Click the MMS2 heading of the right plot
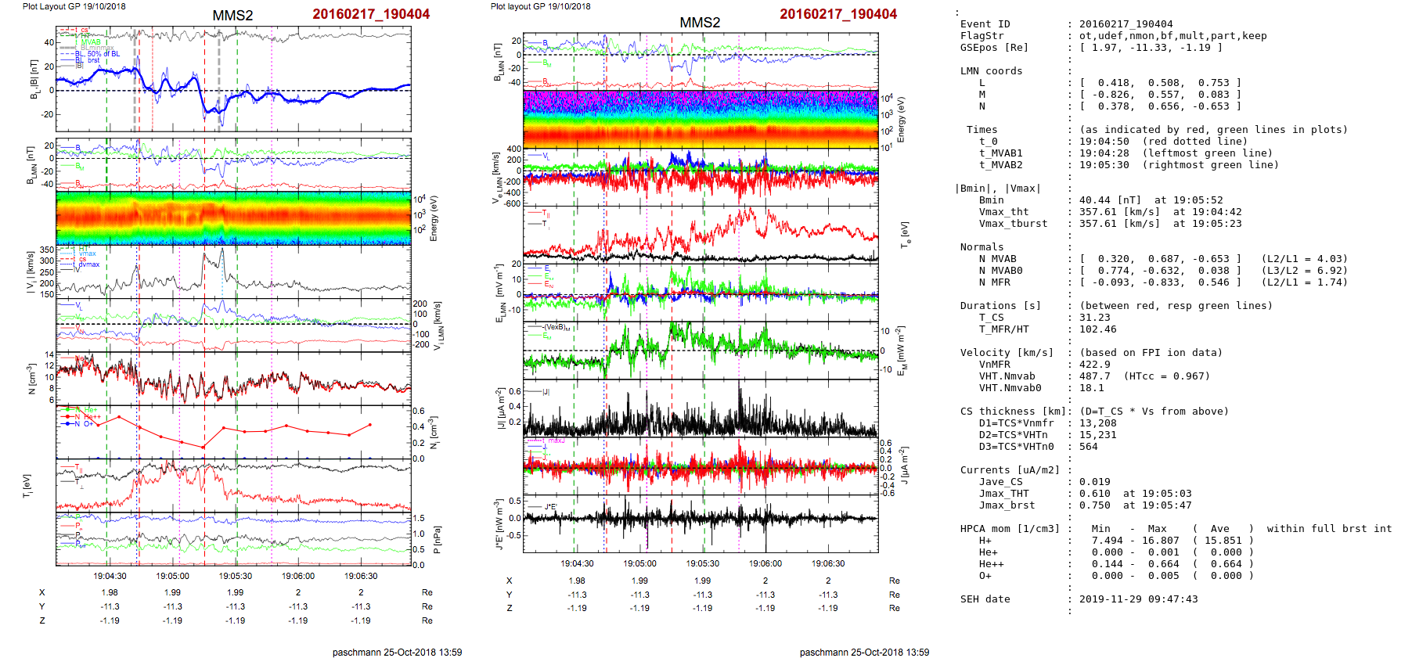Image resolution: width=1412 pixels, height=658 pixels. (700, 23)
